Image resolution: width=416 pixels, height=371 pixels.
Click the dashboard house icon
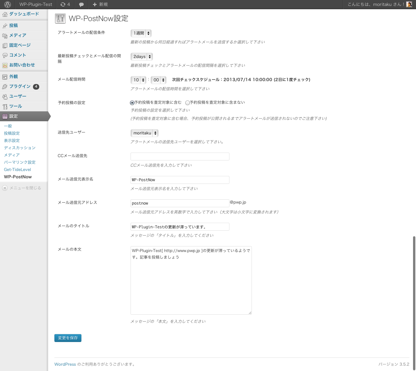coord(5,14)
